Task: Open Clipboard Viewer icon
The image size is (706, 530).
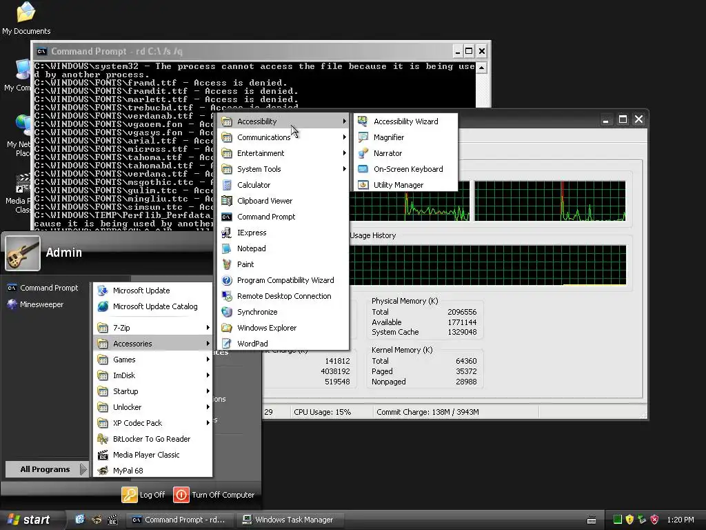Action: (227, 201)
